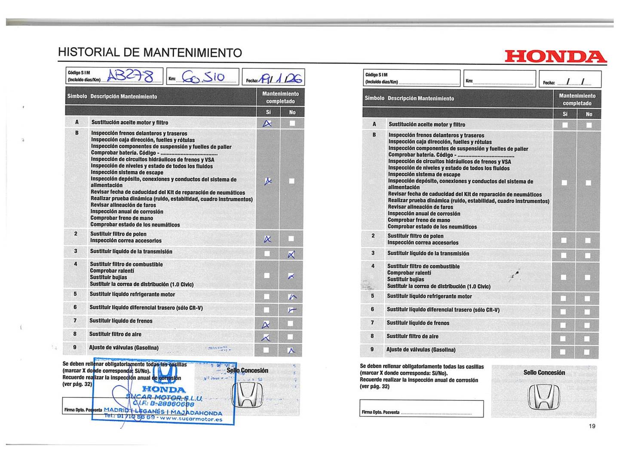The height and width of the screenshot is (464, 619).
Task: Click the marked No box for 'Ajuste de válvulas', left page
Action: pyautogui.click(x=291, y=351)
